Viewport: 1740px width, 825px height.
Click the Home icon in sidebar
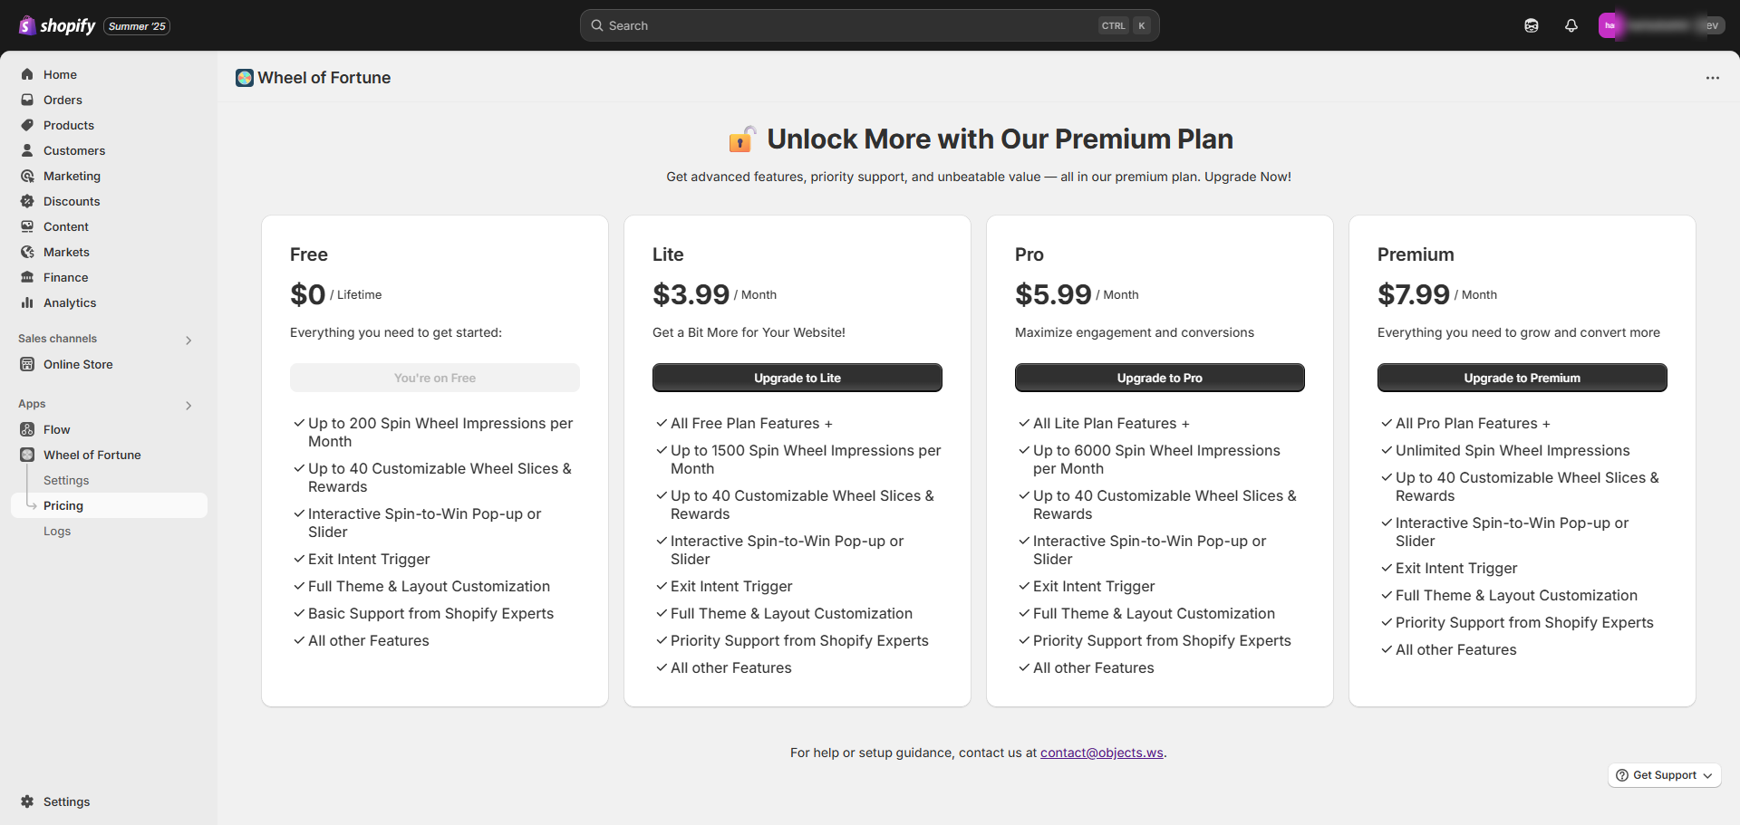click(x=27, y=74)
